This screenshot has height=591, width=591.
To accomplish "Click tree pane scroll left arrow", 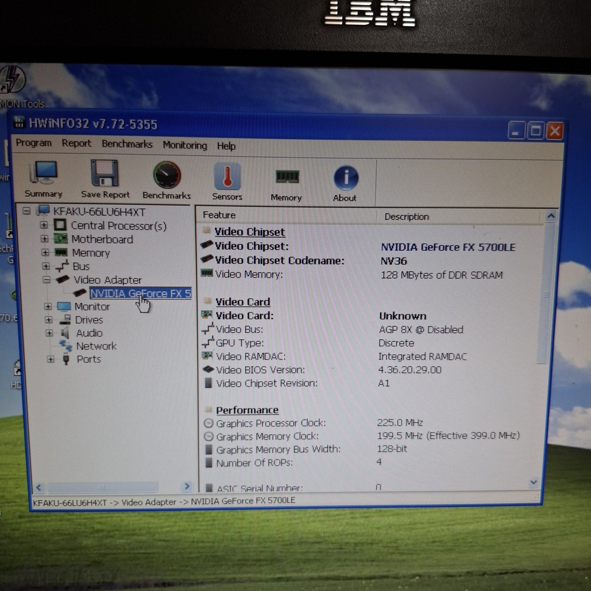I will [x=39, y=487].
